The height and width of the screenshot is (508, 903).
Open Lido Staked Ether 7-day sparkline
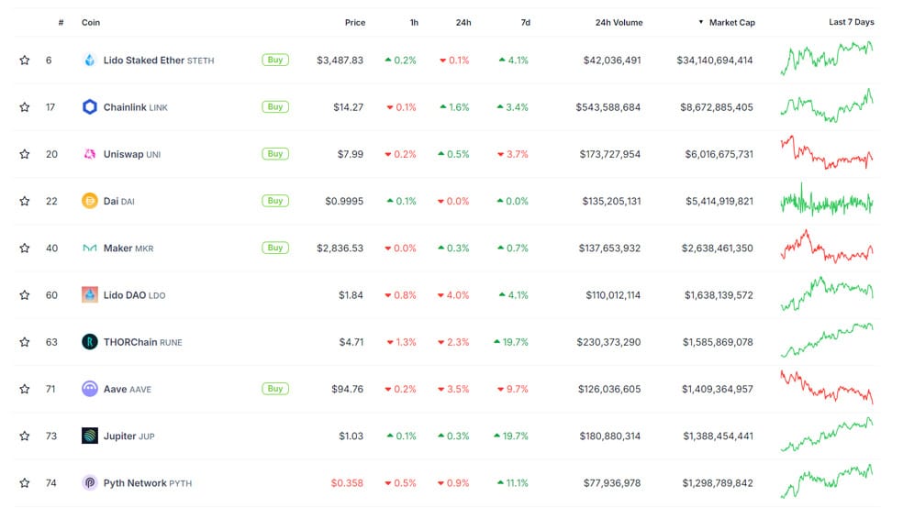827,58
